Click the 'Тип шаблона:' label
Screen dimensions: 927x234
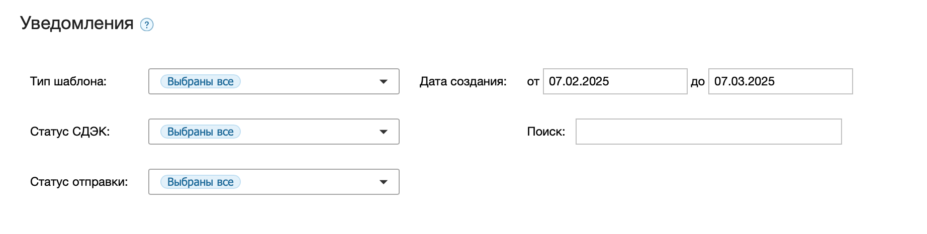pos(68,81)
